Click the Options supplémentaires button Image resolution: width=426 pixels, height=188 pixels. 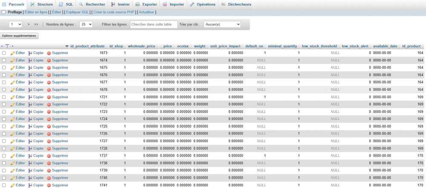click(x=20, y=36)
